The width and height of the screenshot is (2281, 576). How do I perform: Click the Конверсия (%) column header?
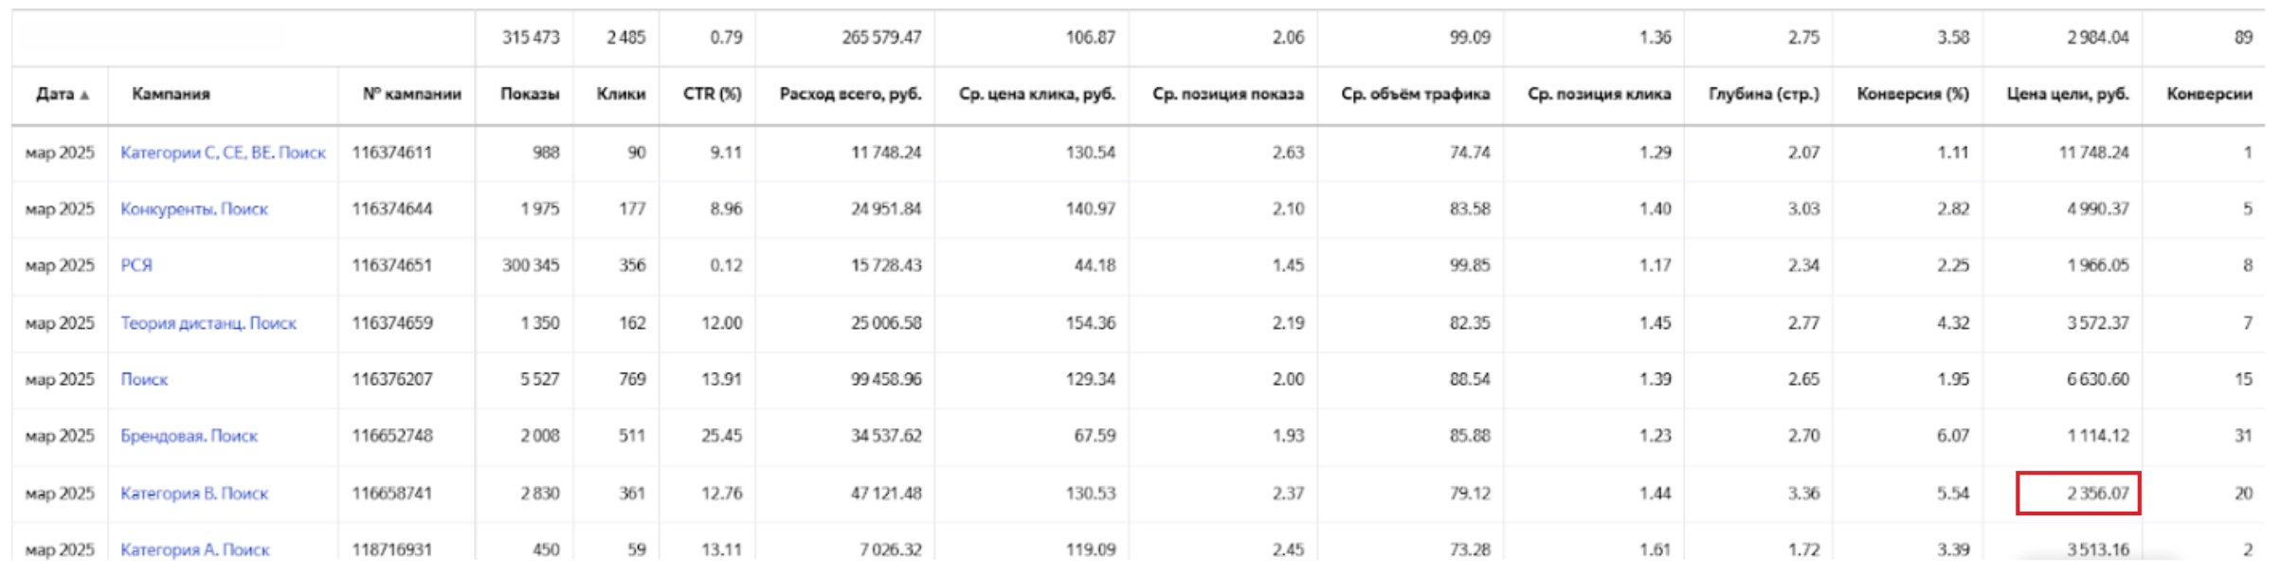1912,94
